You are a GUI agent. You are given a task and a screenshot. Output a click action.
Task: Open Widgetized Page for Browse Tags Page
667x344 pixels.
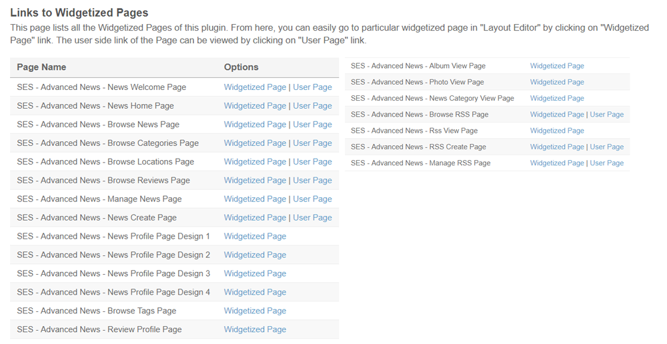pos(255,311)
